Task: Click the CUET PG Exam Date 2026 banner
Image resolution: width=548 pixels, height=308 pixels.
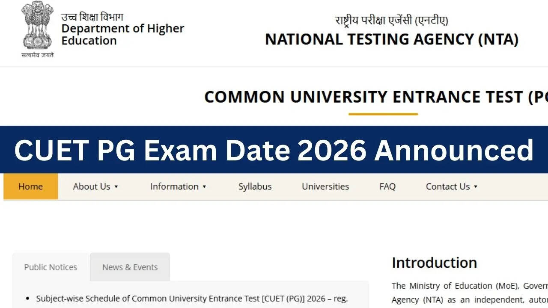Action: [x=274, y=150]
